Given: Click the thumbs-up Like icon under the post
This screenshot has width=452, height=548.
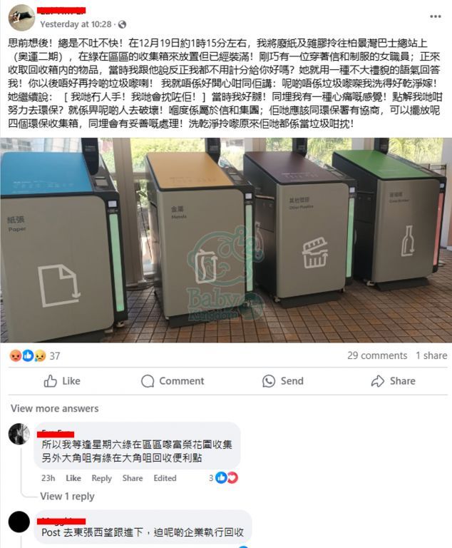Looking at the screenshot, I should pyautogui.click(x=51, y=381).
